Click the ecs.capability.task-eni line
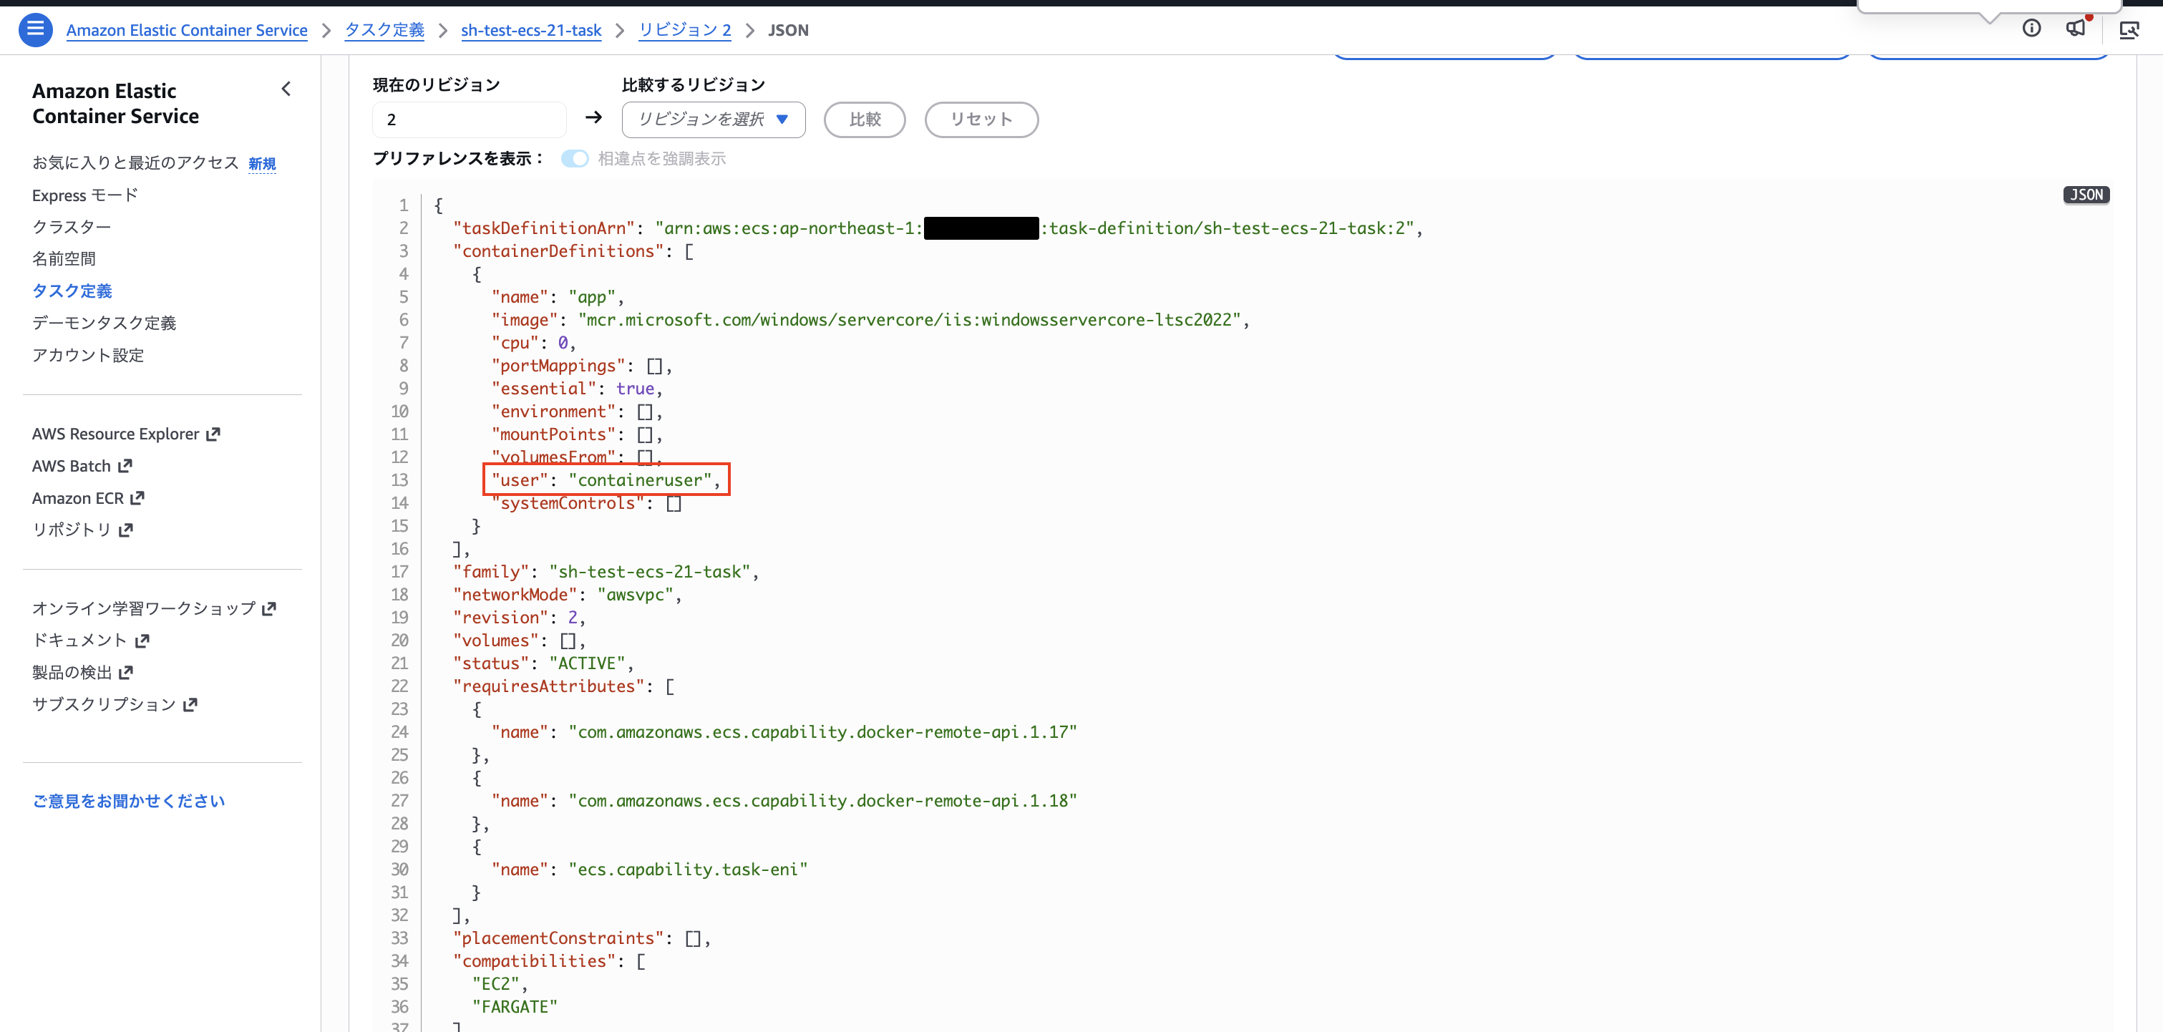This screenshot has width=2163, height=1032. pyautogui.click(x=649, y=870)
